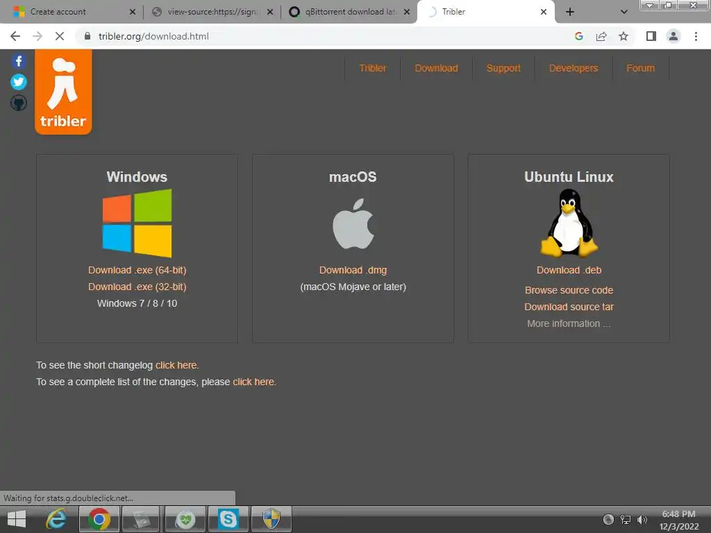Click the orange Tribler logo

pyautogui.click(x=63, y=92)
